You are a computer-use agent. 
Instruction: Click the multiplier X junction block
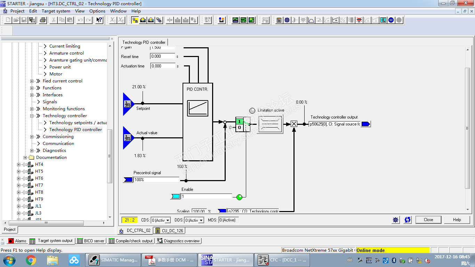[x=294, y=124]
